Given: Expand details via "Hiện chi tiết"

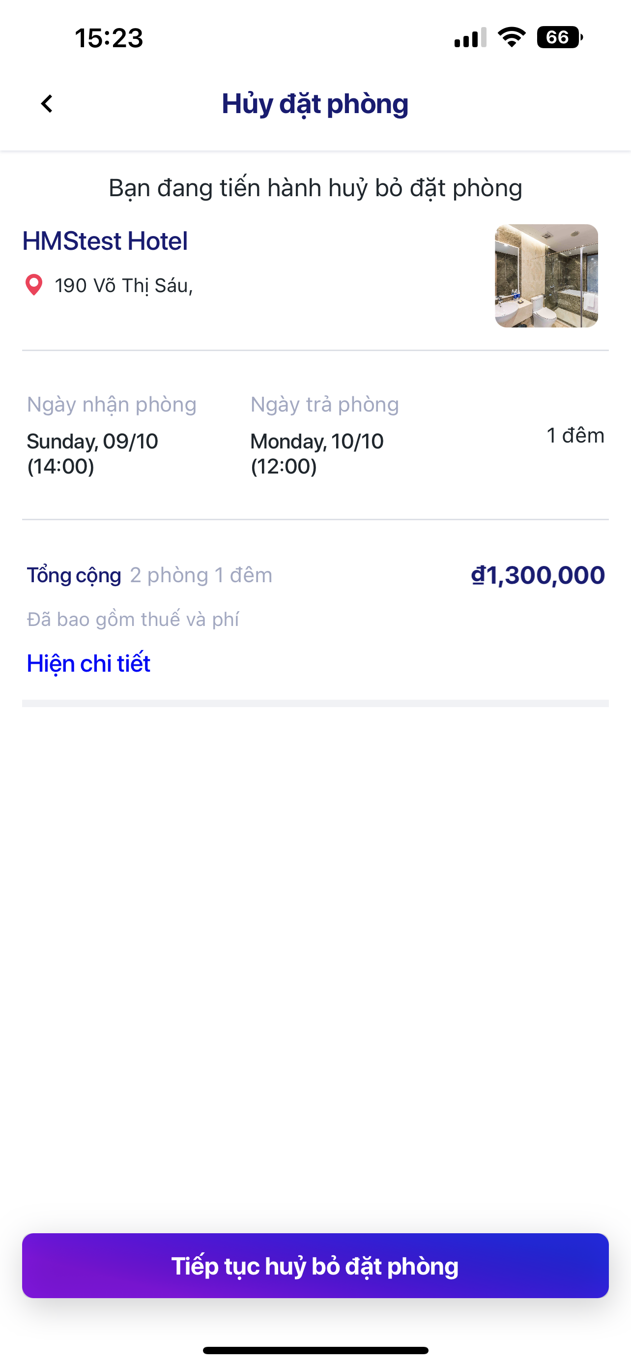Looking at the screenshot, I should 88,663.
